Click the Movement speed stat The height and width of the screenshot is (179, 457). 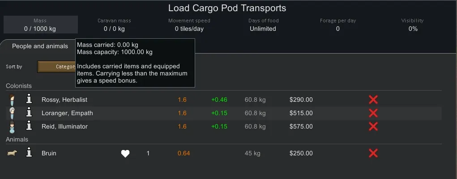click(x=189, y=25)
